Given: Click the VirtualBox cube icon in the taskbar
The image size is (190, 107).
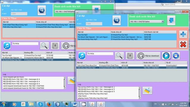Looking at the screenshot, I should [x=58, y=104].
